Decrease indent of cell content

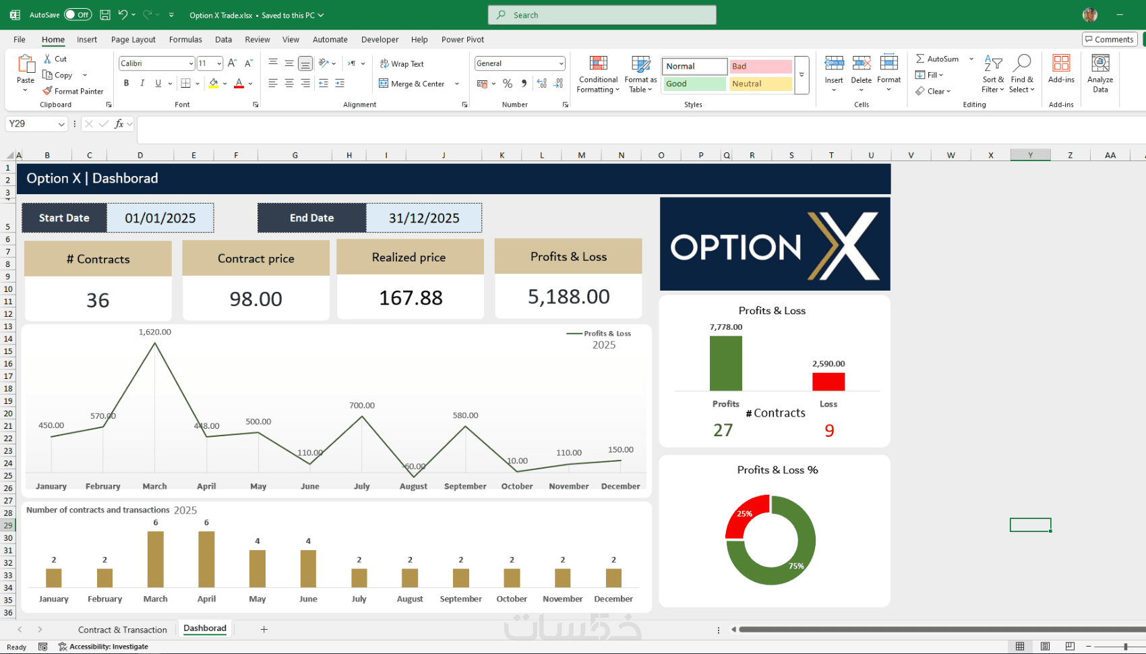tap(324, 84)
